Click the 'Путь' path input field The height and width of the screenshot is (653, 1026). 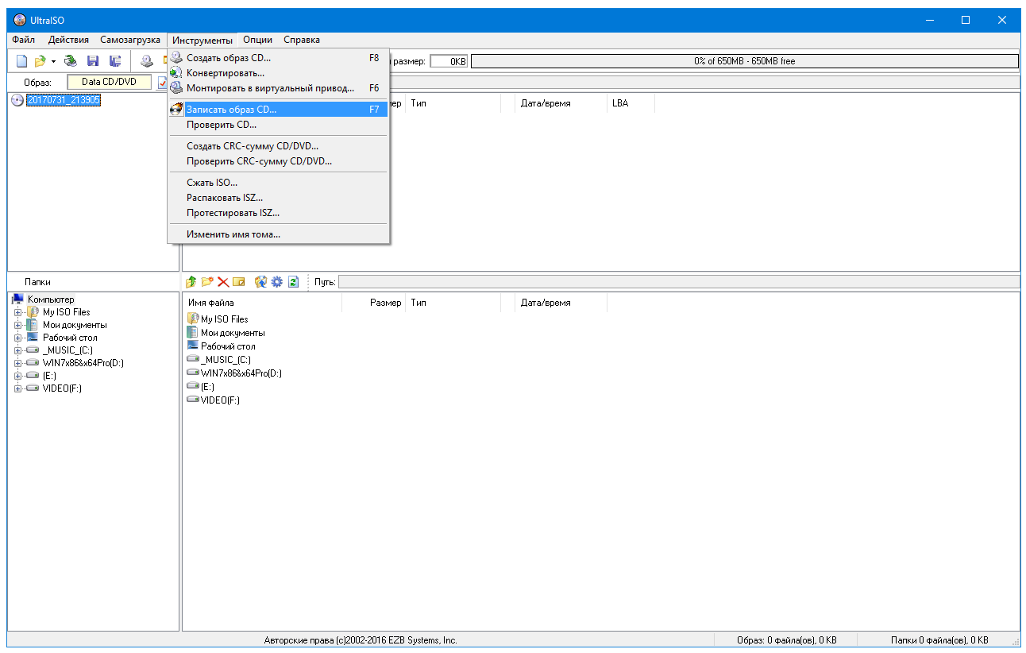[678, 282]
